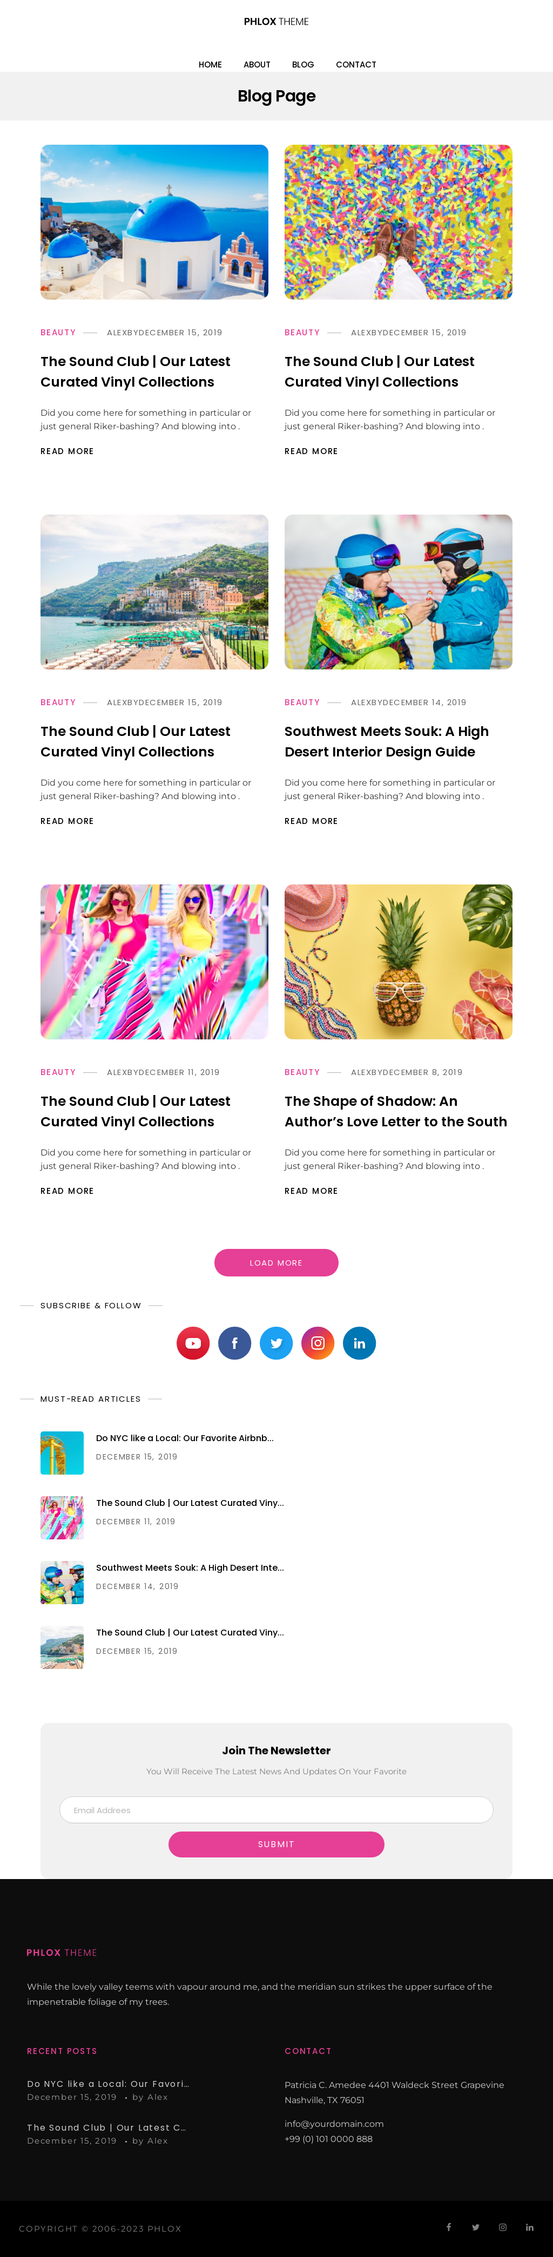
Task: Click the Load More button
Action: pos(276,1262)
